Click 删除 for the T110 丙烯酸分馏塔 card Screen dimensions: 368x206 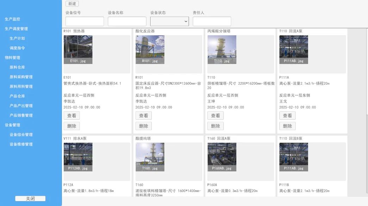pyautogui.click(x=216, y=126)
